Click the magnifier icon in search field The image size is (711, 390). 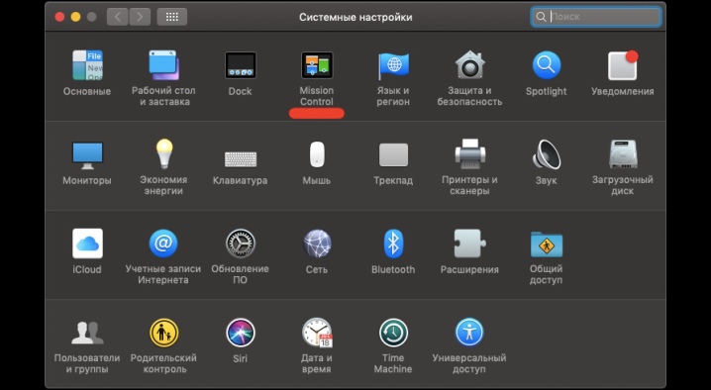(x=541, y=17)
